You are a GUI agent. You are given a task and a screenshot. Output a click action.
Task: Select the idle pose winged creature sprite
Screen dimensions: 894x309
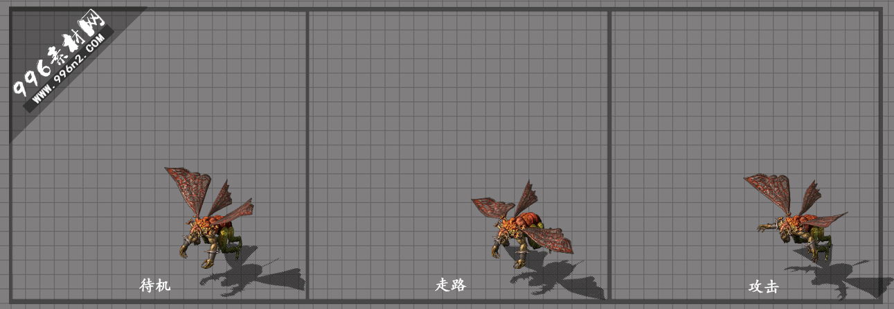209,218
